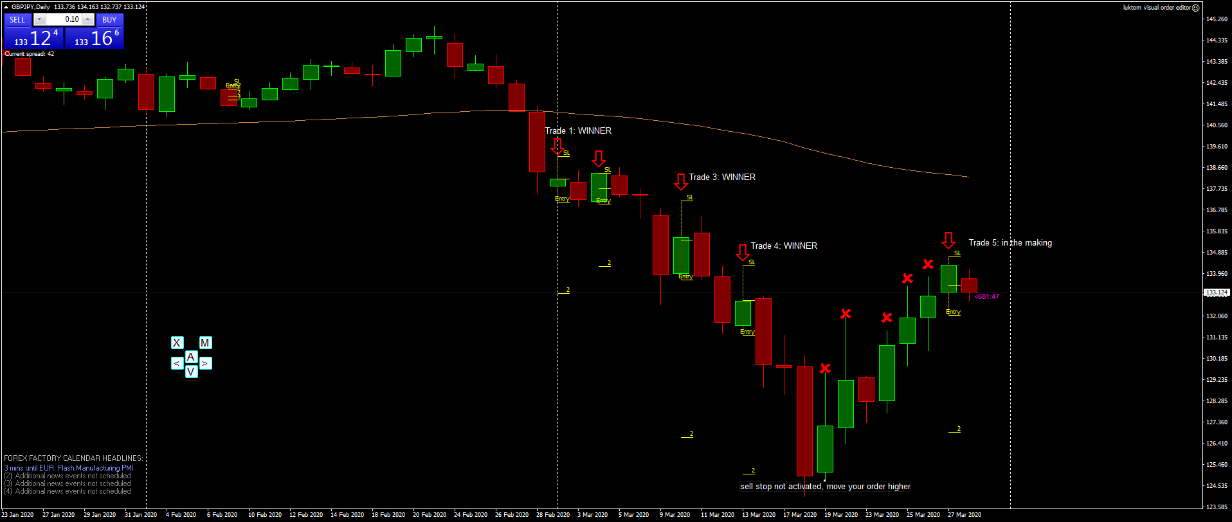Click the 0.10 lot size field
This screenshot has width=1232, height=522.
click(x=64, y=19)
